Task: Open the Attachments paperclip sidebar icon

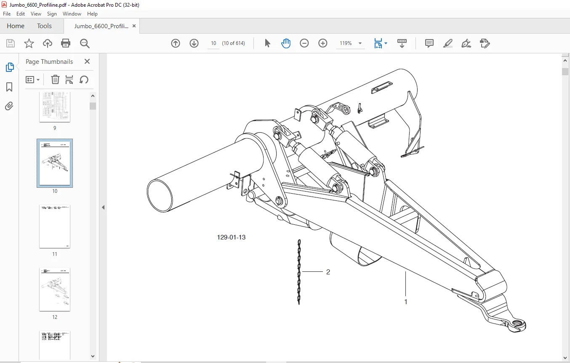Action: pos(9,106)
